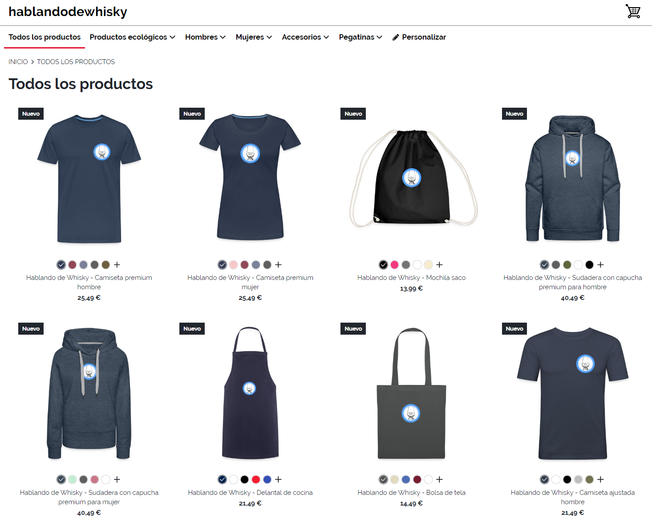652x522 pixels.
Task: Choose the red color swatch for Delantal de cocina
Action: [x=256, y=479]
